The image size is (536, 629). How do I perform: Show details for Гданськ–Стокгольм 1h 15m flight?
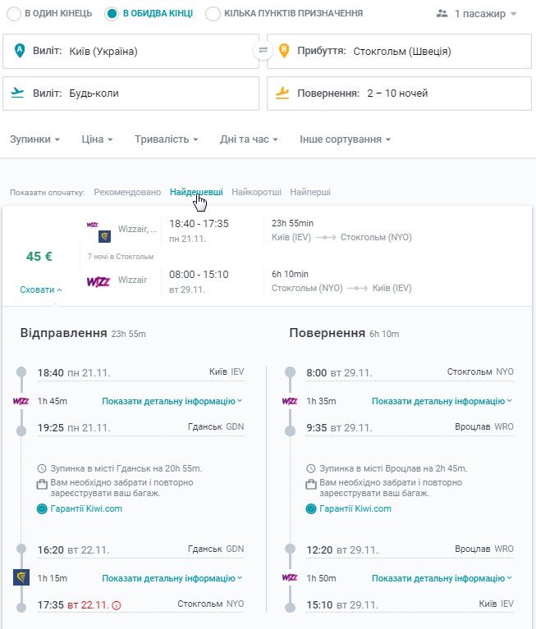tap(172, 578)
